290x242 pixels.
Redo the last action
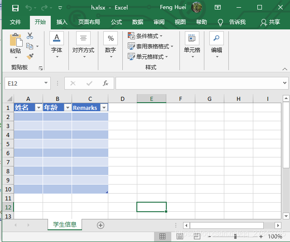point(44,8)
